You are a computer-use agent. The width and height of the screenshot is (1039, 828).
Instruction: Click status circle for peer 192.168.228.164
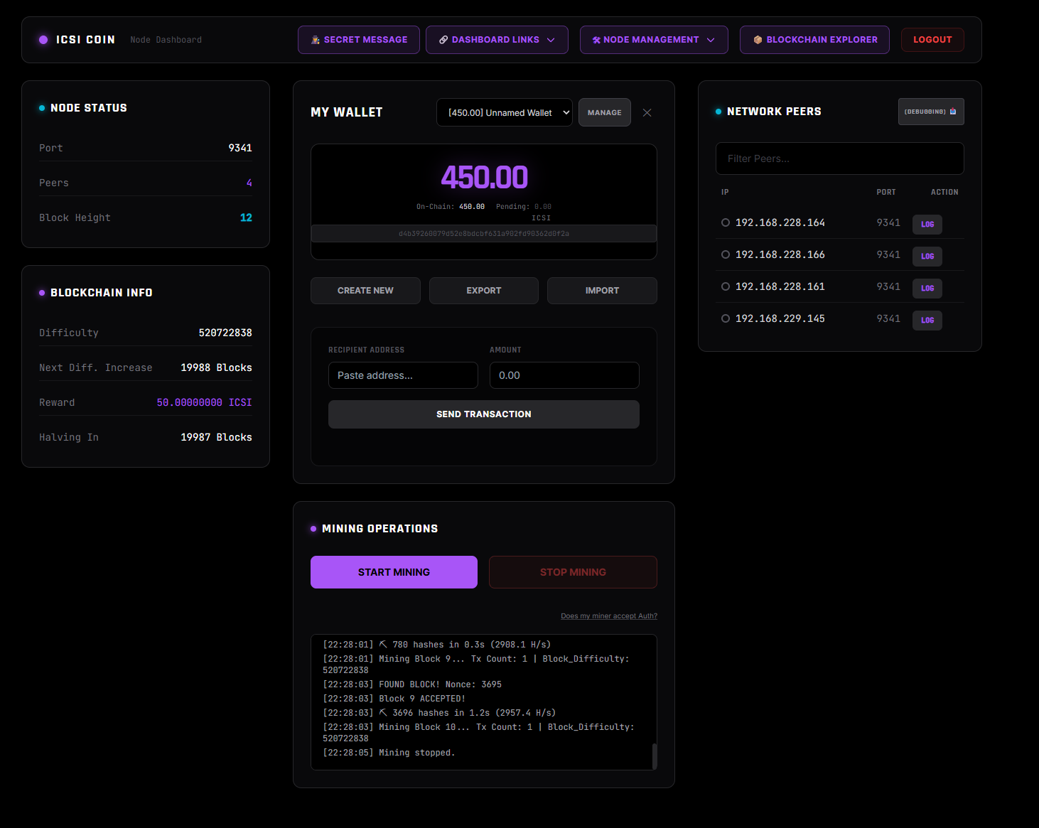726,222
